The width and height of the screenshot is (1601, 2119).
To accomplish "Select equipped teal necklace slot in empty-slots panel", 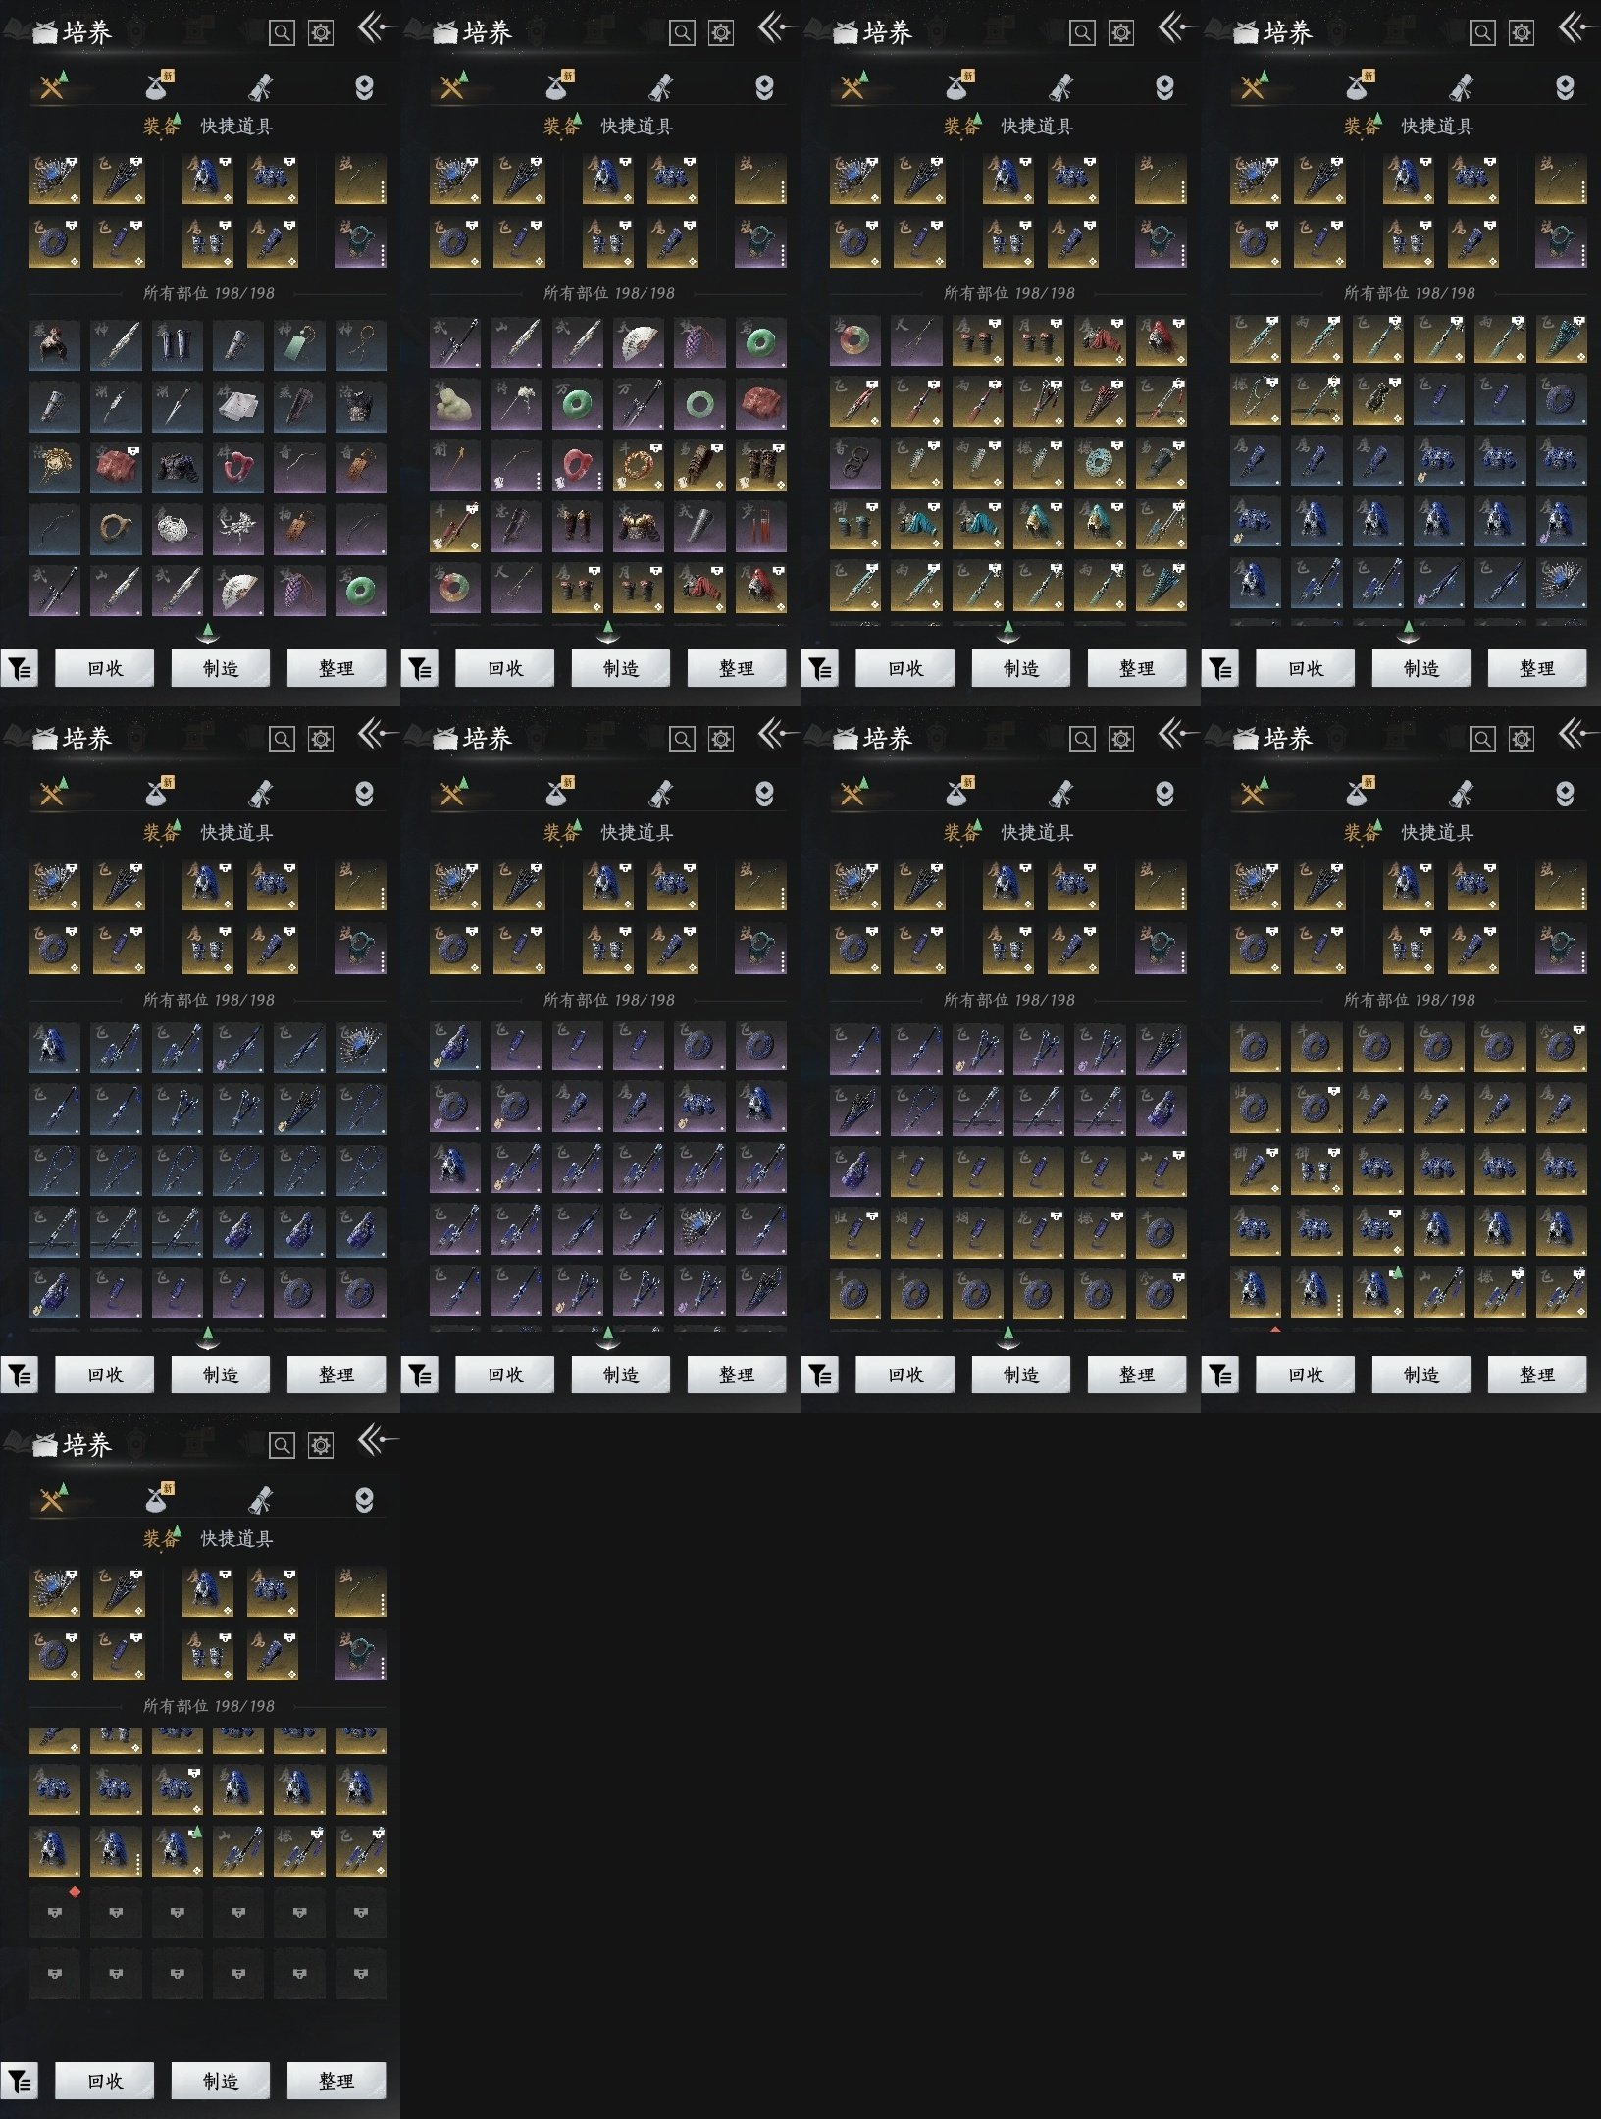I will [360, 1655].
